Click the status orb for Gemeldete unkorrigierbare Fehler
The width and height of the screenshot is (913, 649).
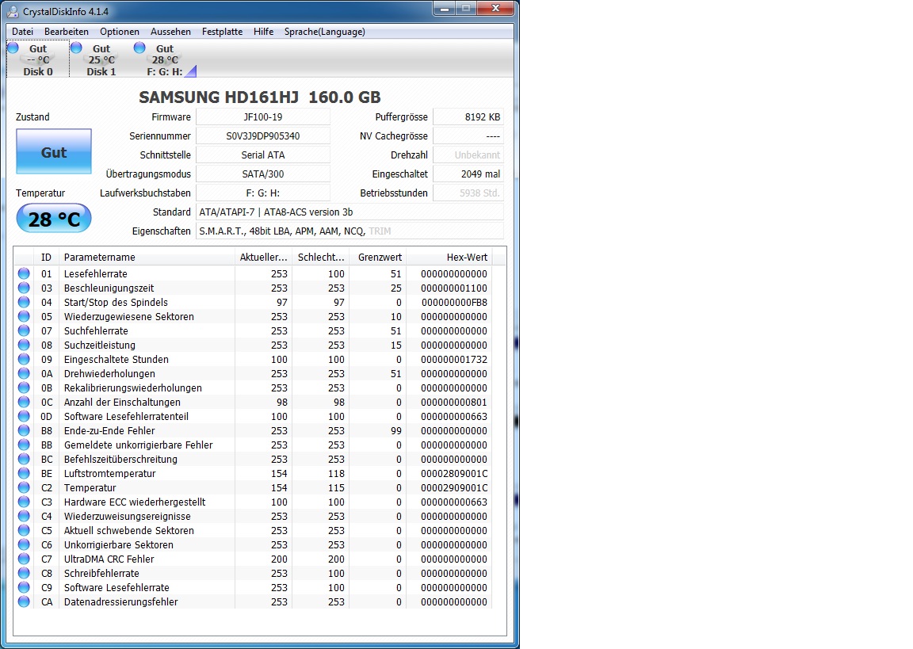[24, 445]
